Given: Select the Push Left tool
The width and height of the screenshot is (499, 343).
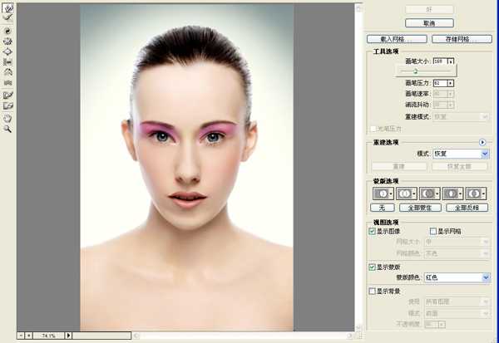Looking at the screenshot, I should (x=7, y=61).
